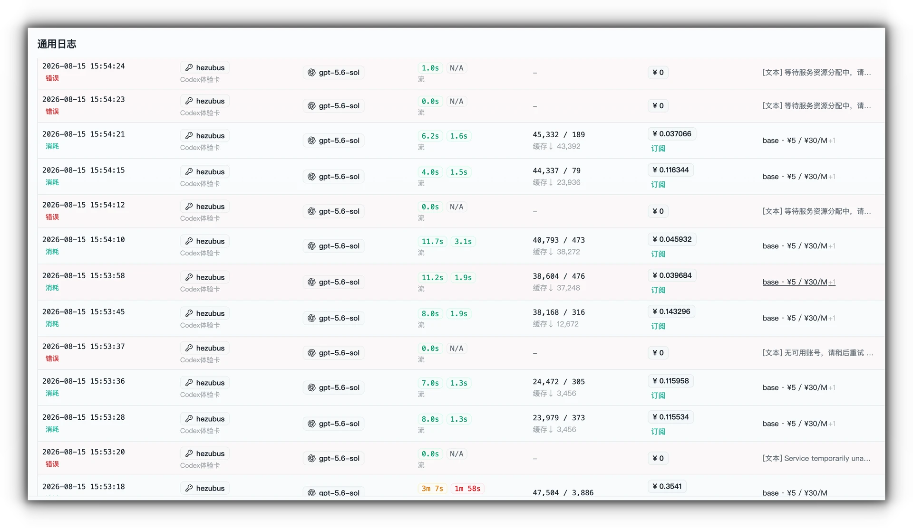Click 订阅 under ¥ 0.037066

[658, 148]
